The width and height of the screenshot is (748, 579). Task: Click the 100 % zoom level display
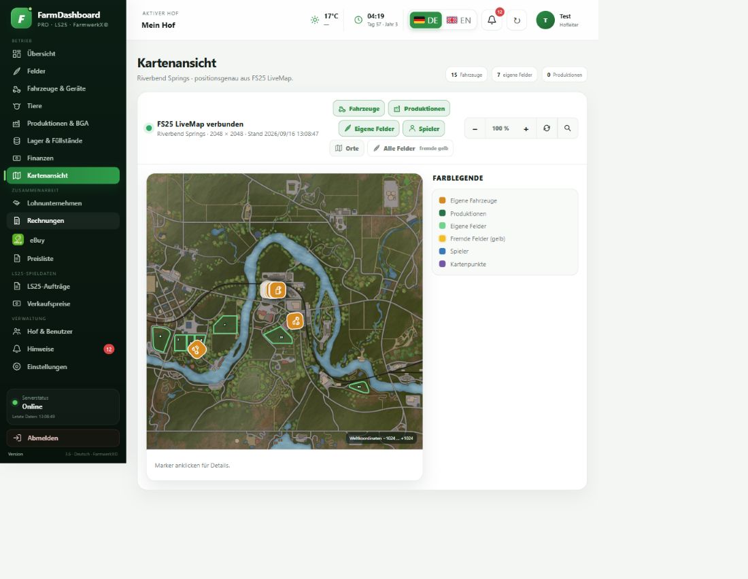[500, 128]
